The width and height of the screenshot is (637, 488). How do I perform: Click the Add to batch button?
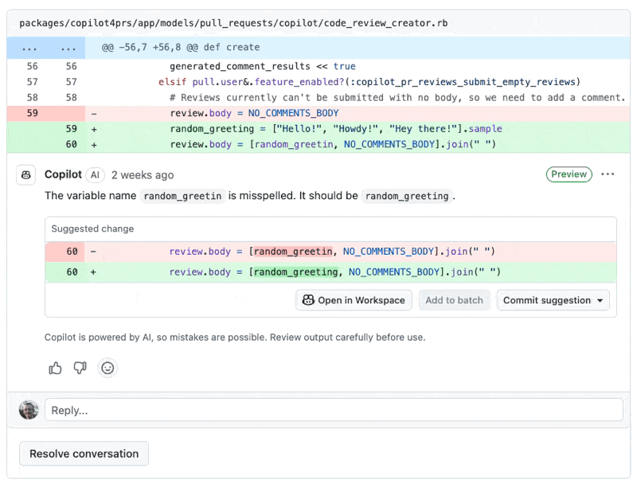tap(454, 300)
